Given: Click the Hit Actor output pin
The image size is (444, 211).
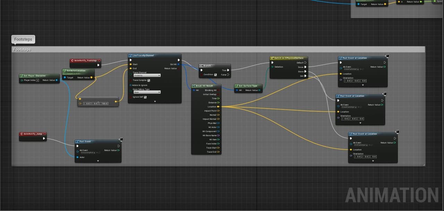Looking at the screenshot, I should (218, 127).
